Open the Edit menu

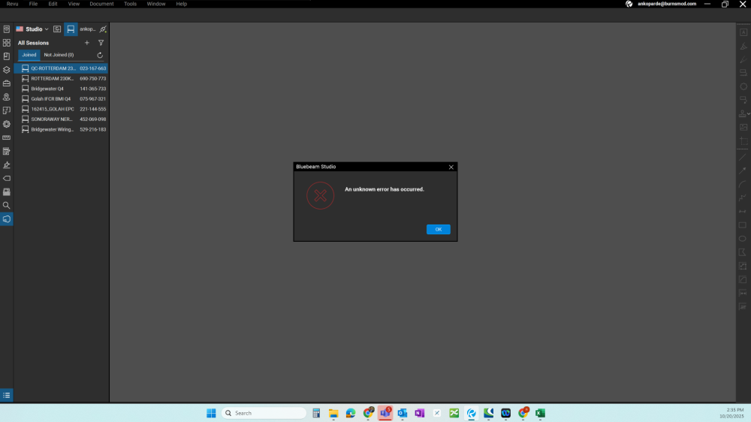tap(53, 4)
